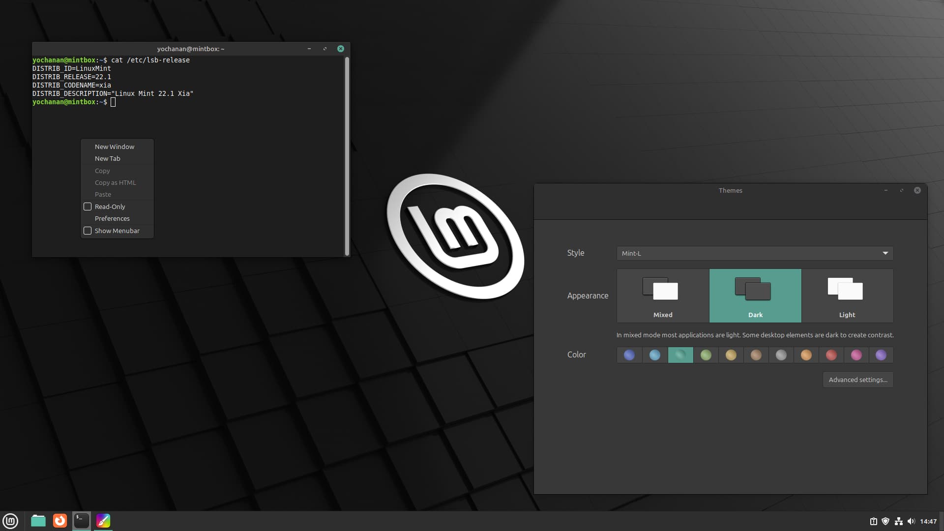The width and height of the screenshot is (944, 531).
Task: Pick the orange accent color
Action: [806, 355]
